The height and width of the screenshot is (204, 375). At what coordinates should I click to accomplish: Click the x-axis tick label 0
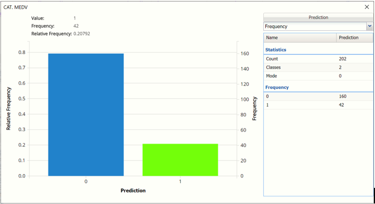(x=86, y=181)
